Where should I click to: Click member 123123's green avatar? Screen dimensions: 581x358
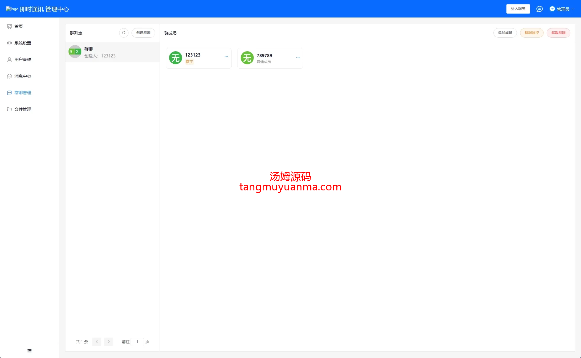pos(176,58)
